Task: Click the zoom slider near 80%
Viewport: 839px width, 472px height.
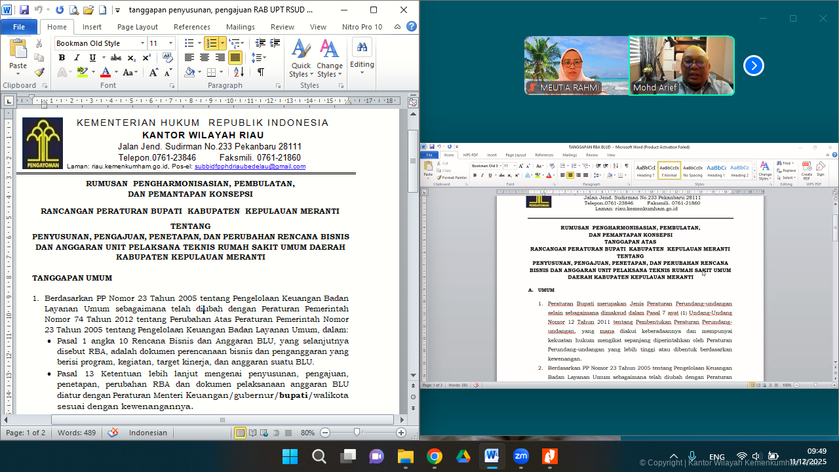Action: [x=356, y=433]
